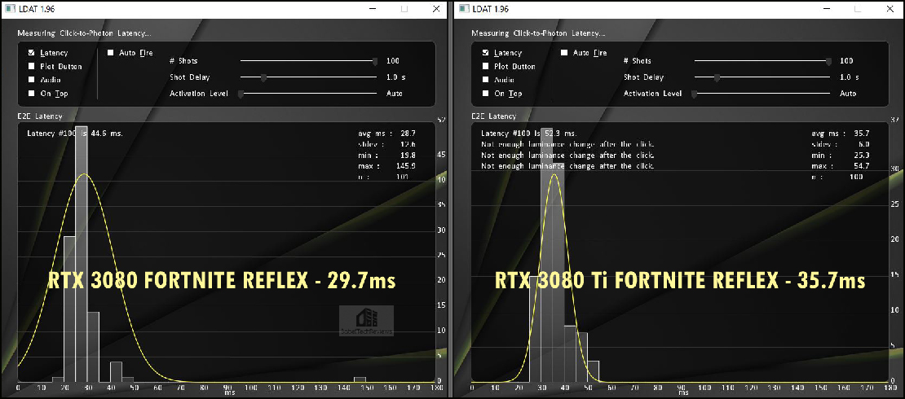
Task: Toggle Latency checkbox in left LDAT window
Action: click(x=32, y=52)
